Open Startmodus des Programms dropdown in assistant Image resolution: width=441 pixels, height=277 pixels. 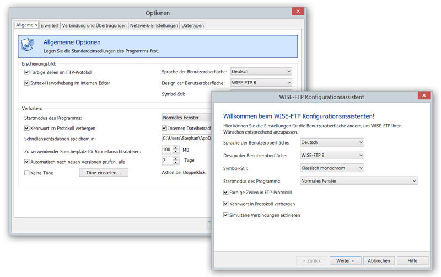point(359,181)
